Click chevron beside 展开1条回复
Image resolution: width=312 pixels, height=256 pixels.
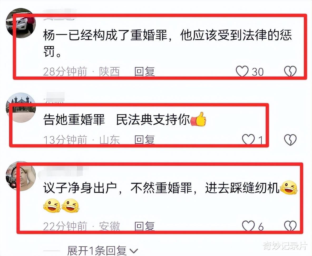[134, 251]
